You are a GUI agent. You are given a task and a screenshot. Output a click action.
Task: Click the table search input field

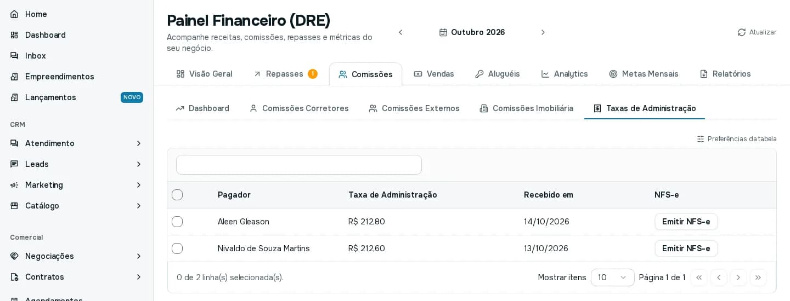[x=299, y=165]
